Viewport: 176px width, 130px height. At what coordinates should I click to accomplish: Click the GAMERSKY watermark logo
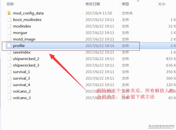(161, 127)
